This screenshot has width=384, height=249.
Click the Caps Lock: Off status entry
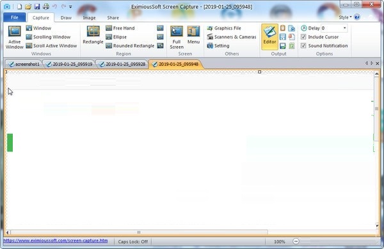pos(132,242)
